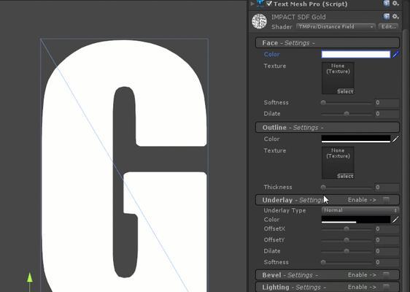The width and height of the screenshot is (410, 292).
Task: Collapse the Outline Settings section header
Action: pyautogui.click(x=328, y=128)
